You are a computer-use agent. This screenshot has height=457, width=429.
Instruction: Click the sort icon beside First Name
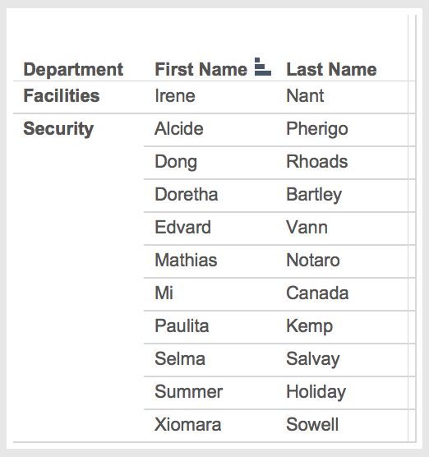point(263,67)
